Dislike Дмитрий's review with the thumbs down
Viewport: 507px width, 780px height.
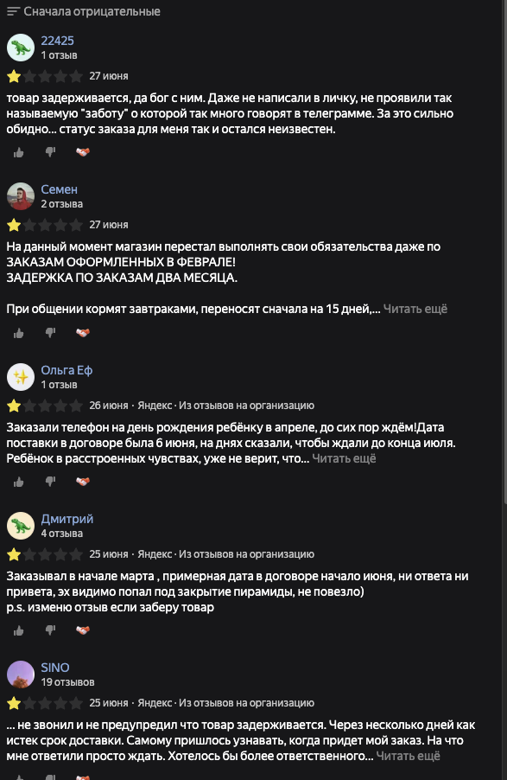pos(51,630)
